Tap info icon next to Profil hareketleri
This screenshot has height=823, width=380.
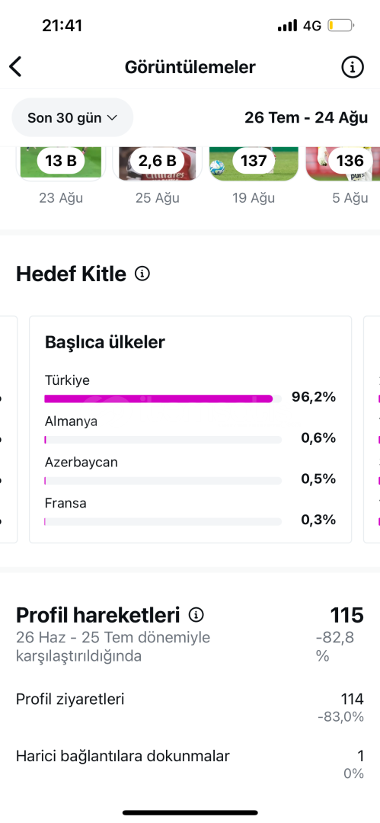pos(196,614)
